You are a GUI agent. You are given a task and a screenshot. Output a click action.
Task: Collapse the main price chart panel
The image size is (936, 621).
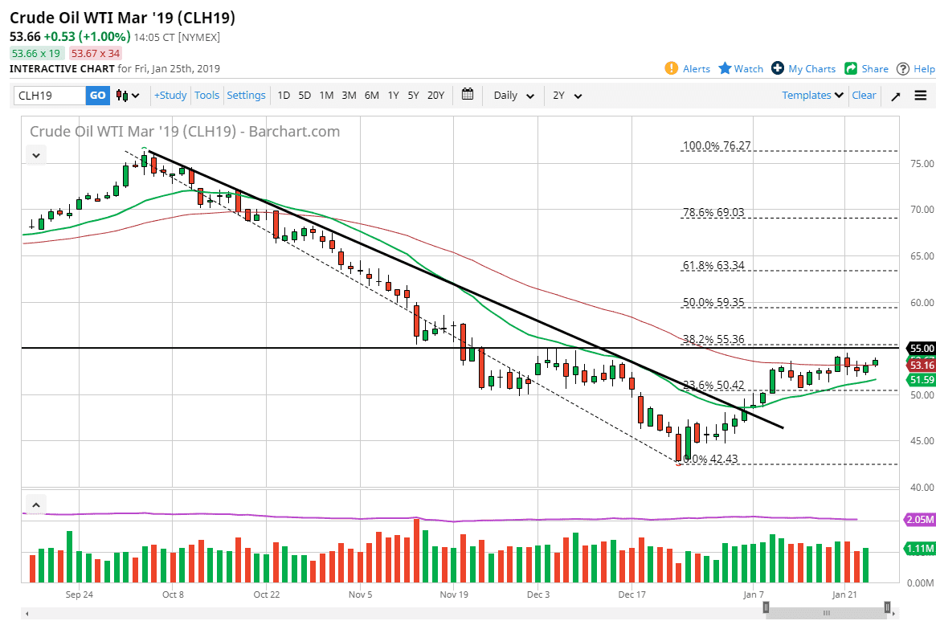(35, 154)
